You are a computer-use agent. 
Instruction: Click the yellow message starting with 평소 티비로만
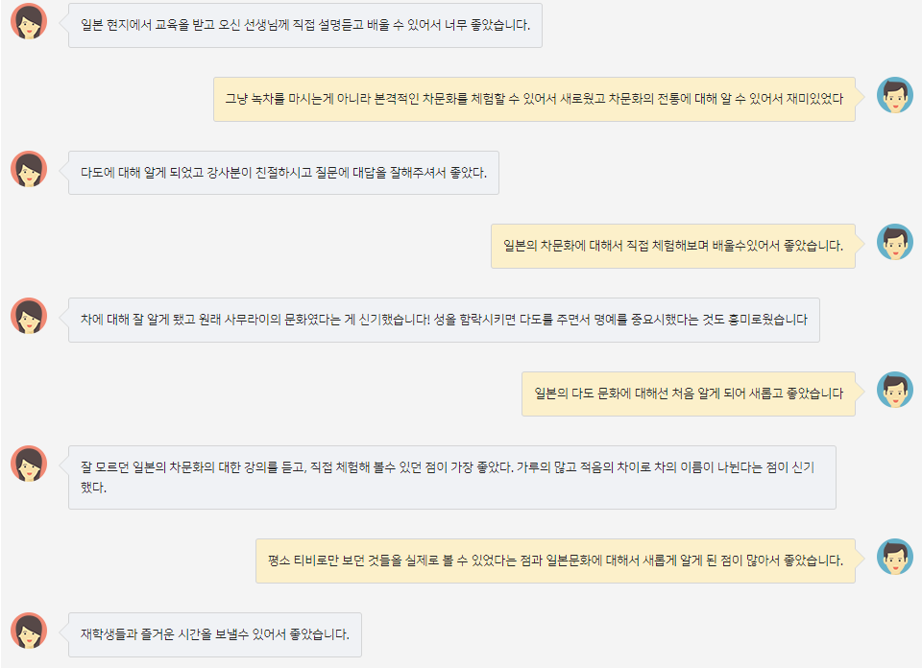point(555,561)
